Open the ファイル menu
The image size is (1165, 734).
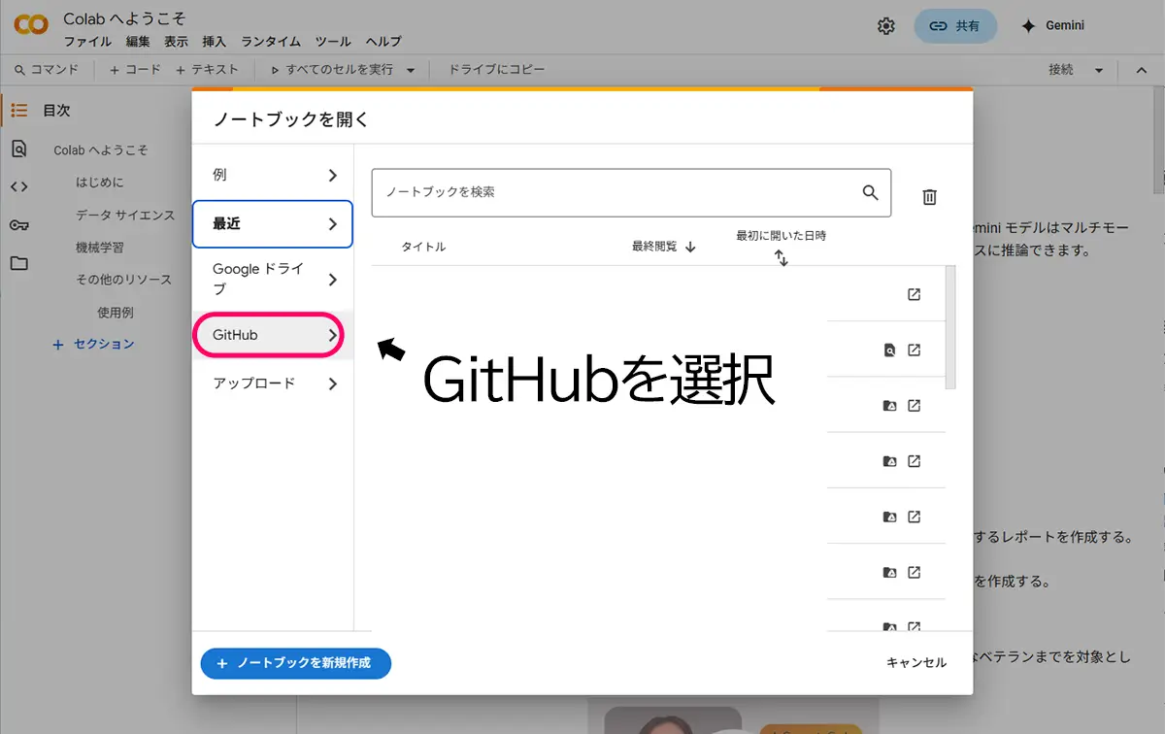click(x=87, y=42)
